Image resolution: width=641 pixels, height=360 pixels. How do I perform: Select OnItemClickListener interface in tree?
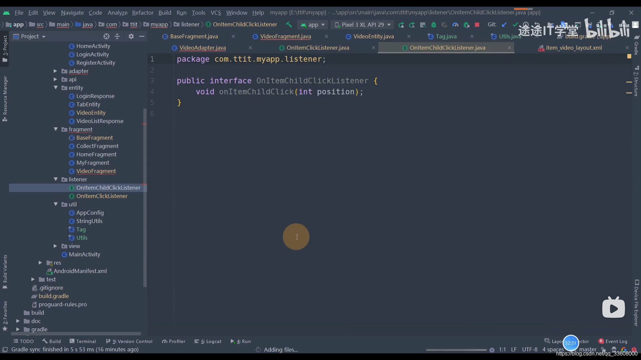(102, 196)
